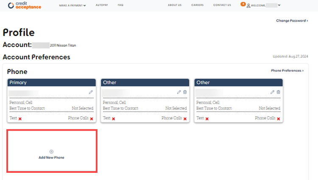This screenshot has height=180, width=318.
Task: Toggle Text preference on middle Other phone
Action: point(113,119)
